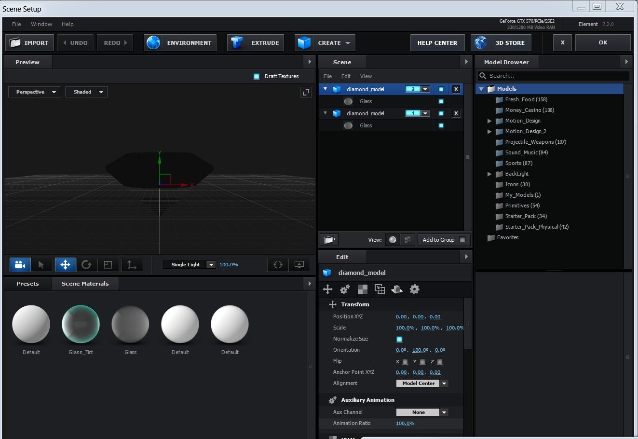The height and width of the screenshot is (439, 638).
Task: Select the camera navigation tool in Preview
Action: click(x=20, y=264)
